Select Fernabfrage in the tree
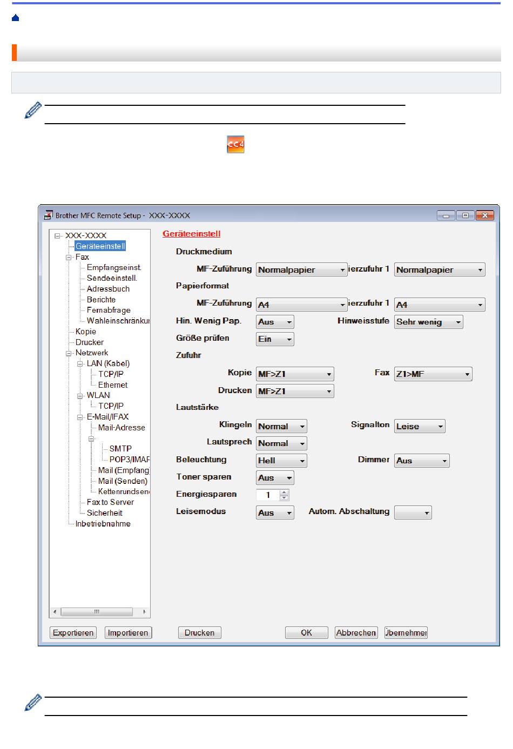 [x=109, y=310]
